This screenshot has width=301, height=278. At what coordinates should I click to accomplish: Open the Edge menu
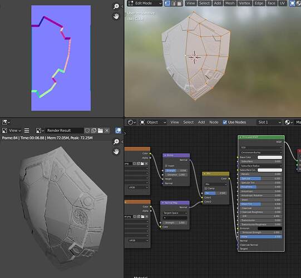(259, 3)
